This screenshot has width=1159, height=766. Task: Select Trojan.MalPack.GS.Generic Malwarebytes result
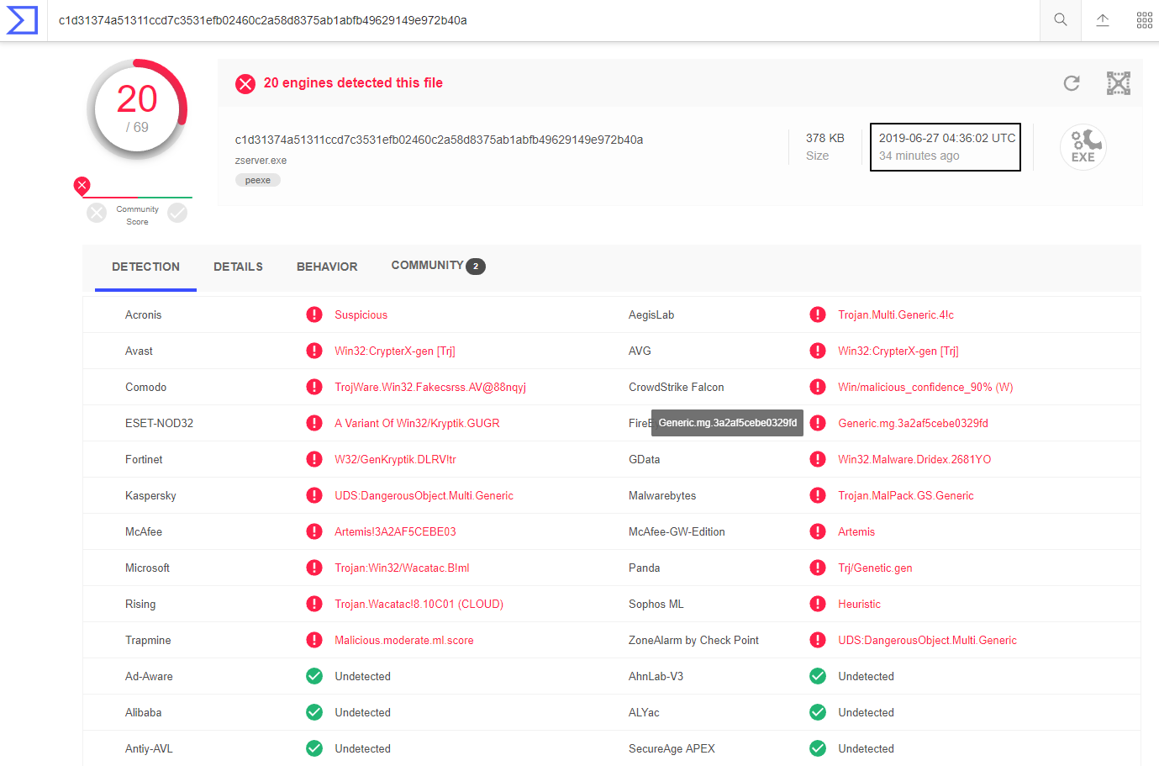coord(906,495)
